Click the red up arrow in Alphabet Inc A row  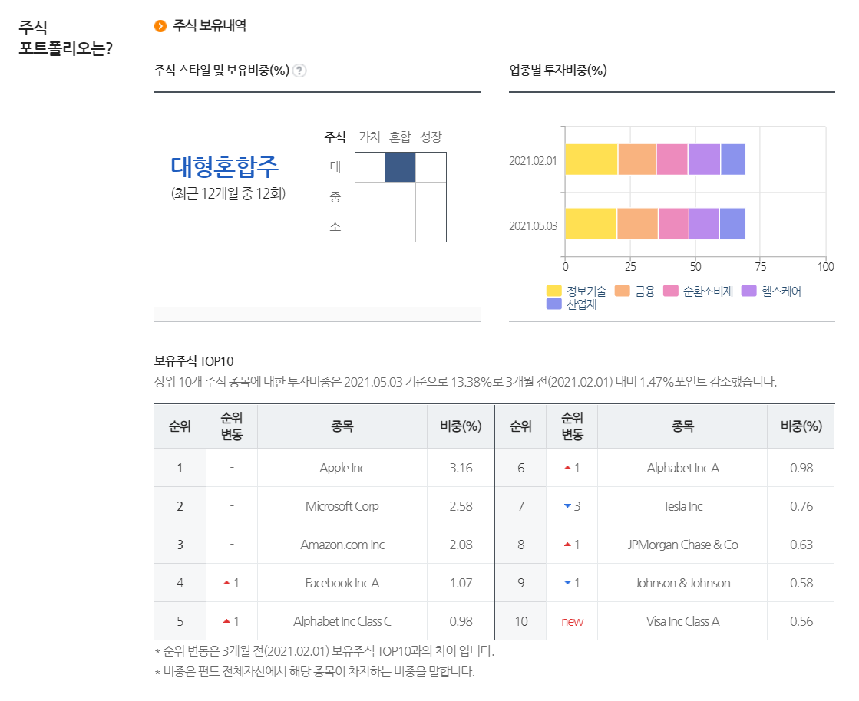click(x=567, y=468)
